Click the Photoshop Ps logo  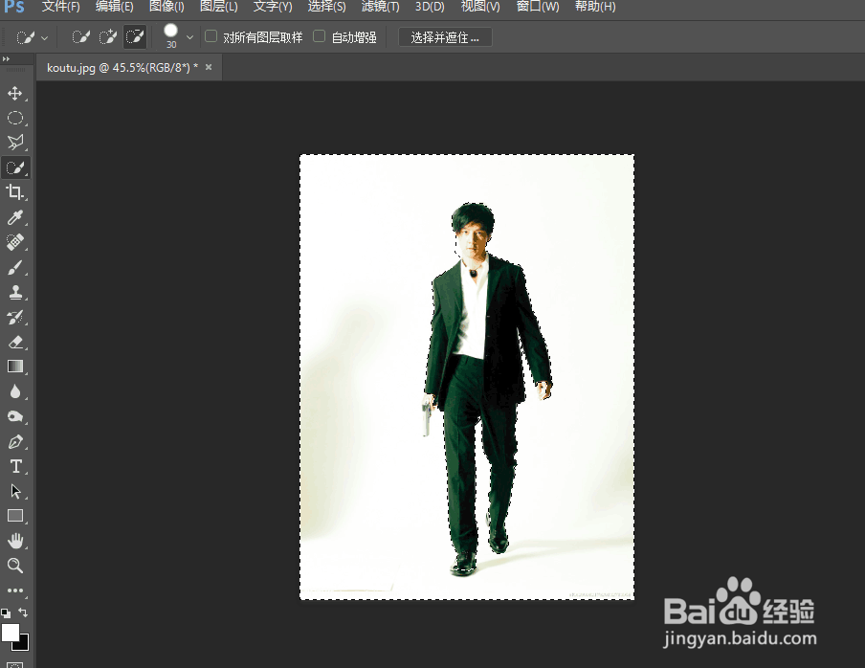(13, 7)
